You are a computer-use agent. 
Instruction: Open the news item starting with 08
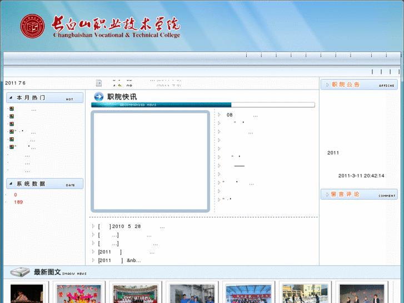pyautogui.click(x=242, y=115)
